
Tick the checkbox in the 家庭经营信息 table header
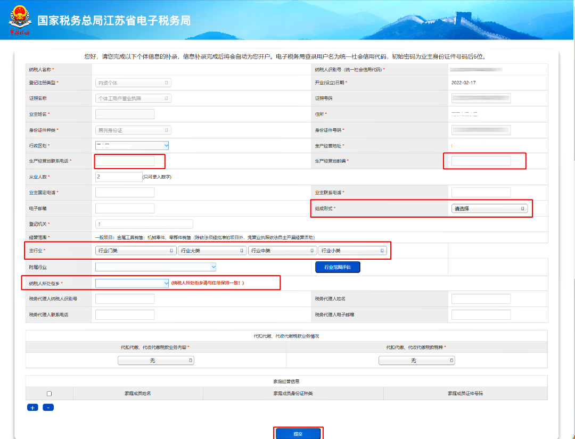(x=49, y=394)
